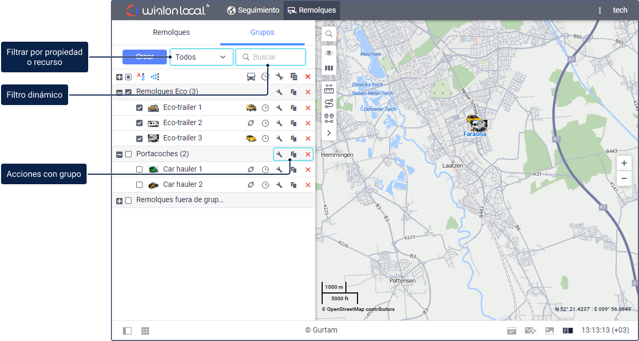Collapse the Portacoches group
The image size is (639, 341).
[119, 154]
